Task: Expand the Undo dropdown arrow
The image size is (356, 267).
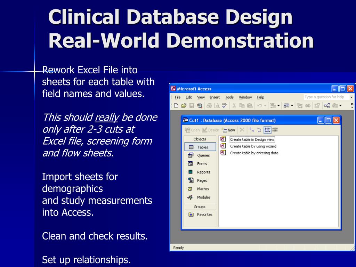Action: tap(265, 106)
